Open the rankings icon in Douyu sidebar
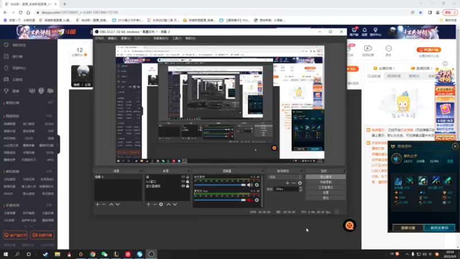 [6, 56]
